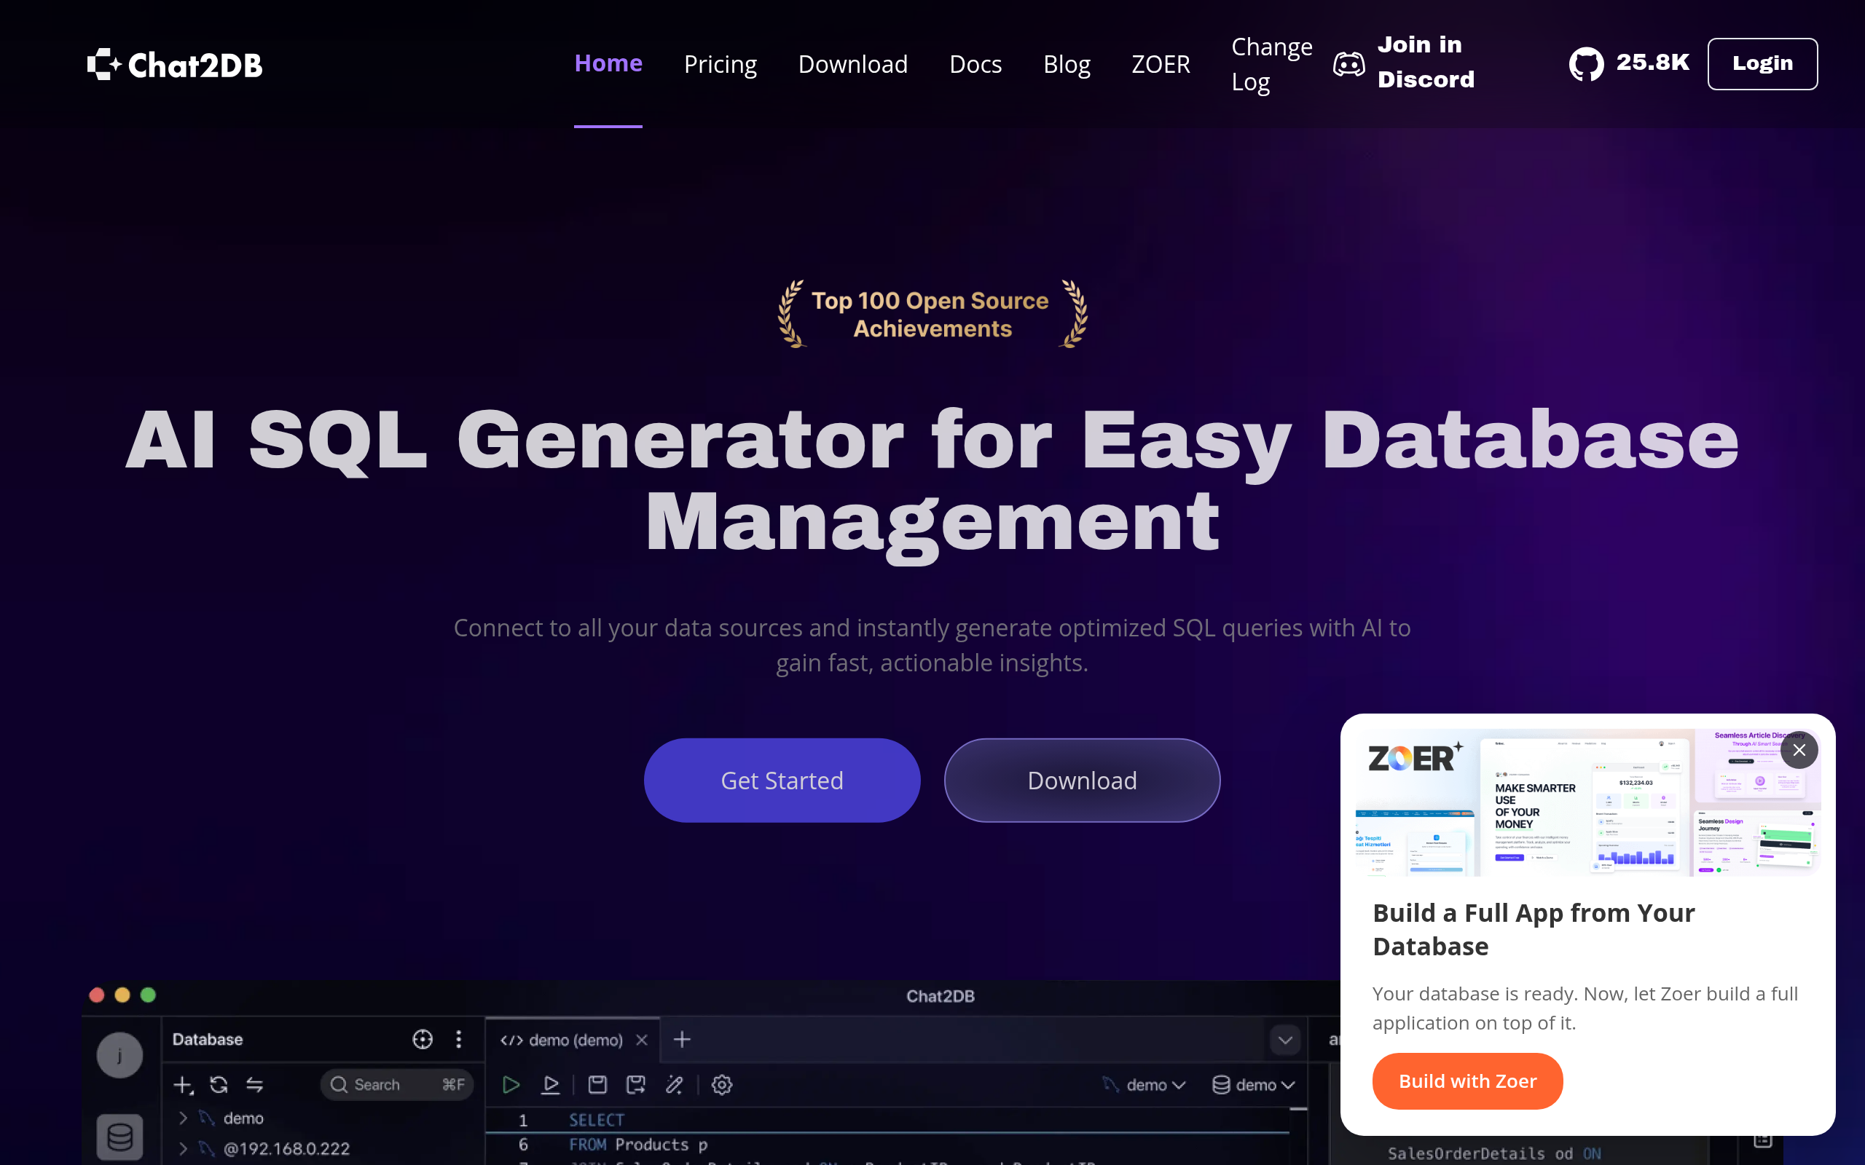Close the Zoer promotion popup

tap(1799, 750)
